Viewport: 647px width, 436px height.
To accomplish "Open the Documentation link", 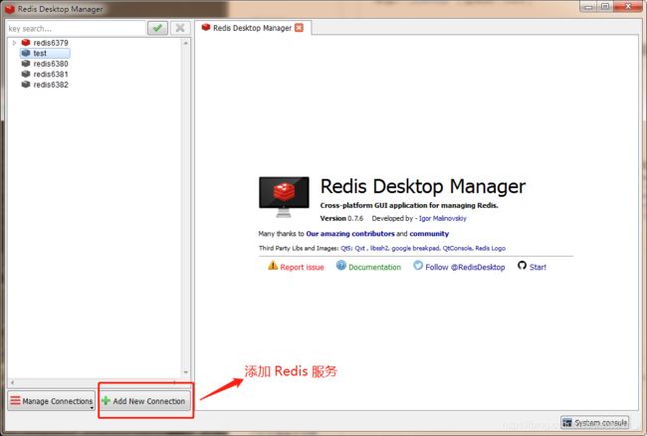I will point(374,268).
